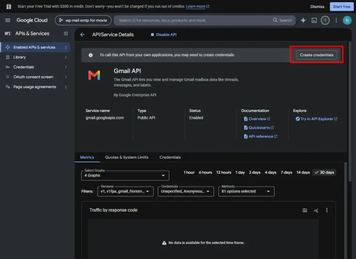Viewport: 356px width, 259px height.
Task: Select the 12 hours time range
Action: click(224, 173)
